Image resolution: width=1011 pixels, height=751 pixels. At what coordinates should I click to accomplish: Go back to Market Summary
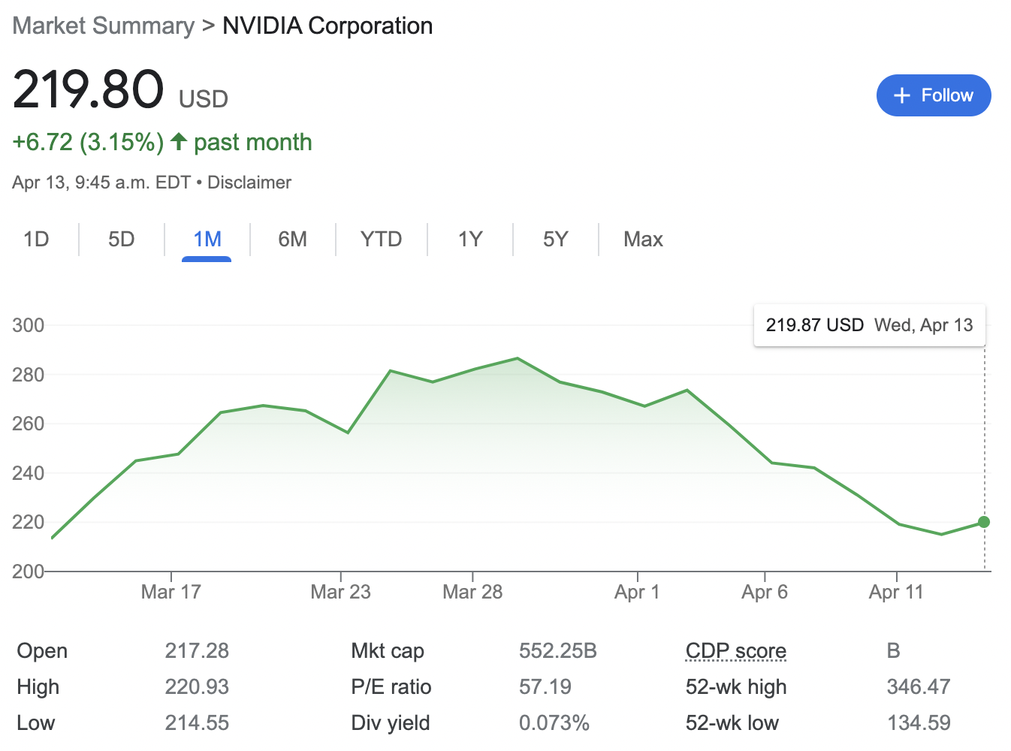[103, 25]
